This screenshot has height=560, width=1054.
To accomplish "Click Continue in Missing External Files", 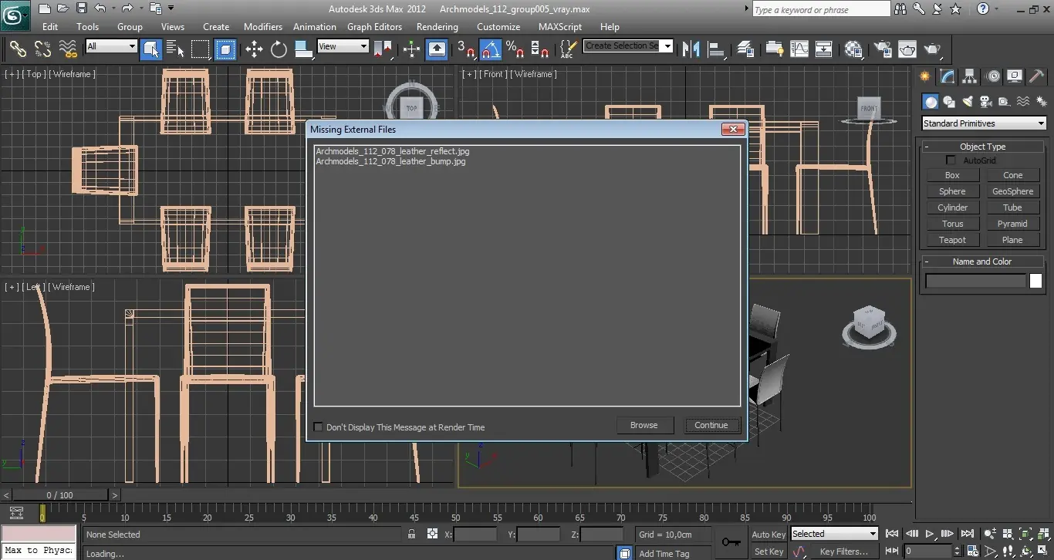I will click(x=711, y=425).
